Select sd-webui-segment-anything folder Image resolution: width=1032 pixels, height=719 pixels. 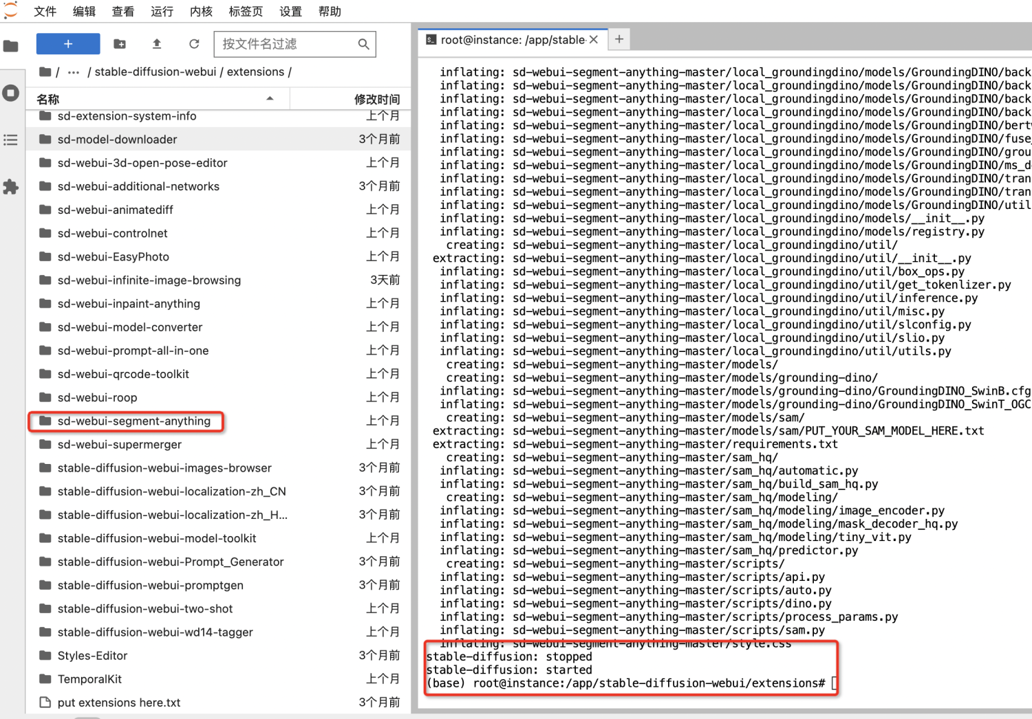[x=219, y=421]
